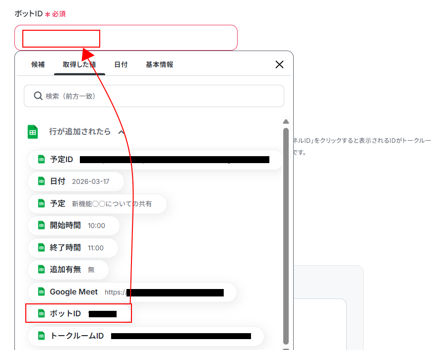
Task: Click the ボットID required input field
Action: 126,38
